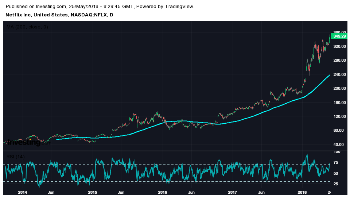Image resolution: width=350 pixels, height=197 pixels.
Task: Click the 2014 year label on time axis
Action: (23, 192)
